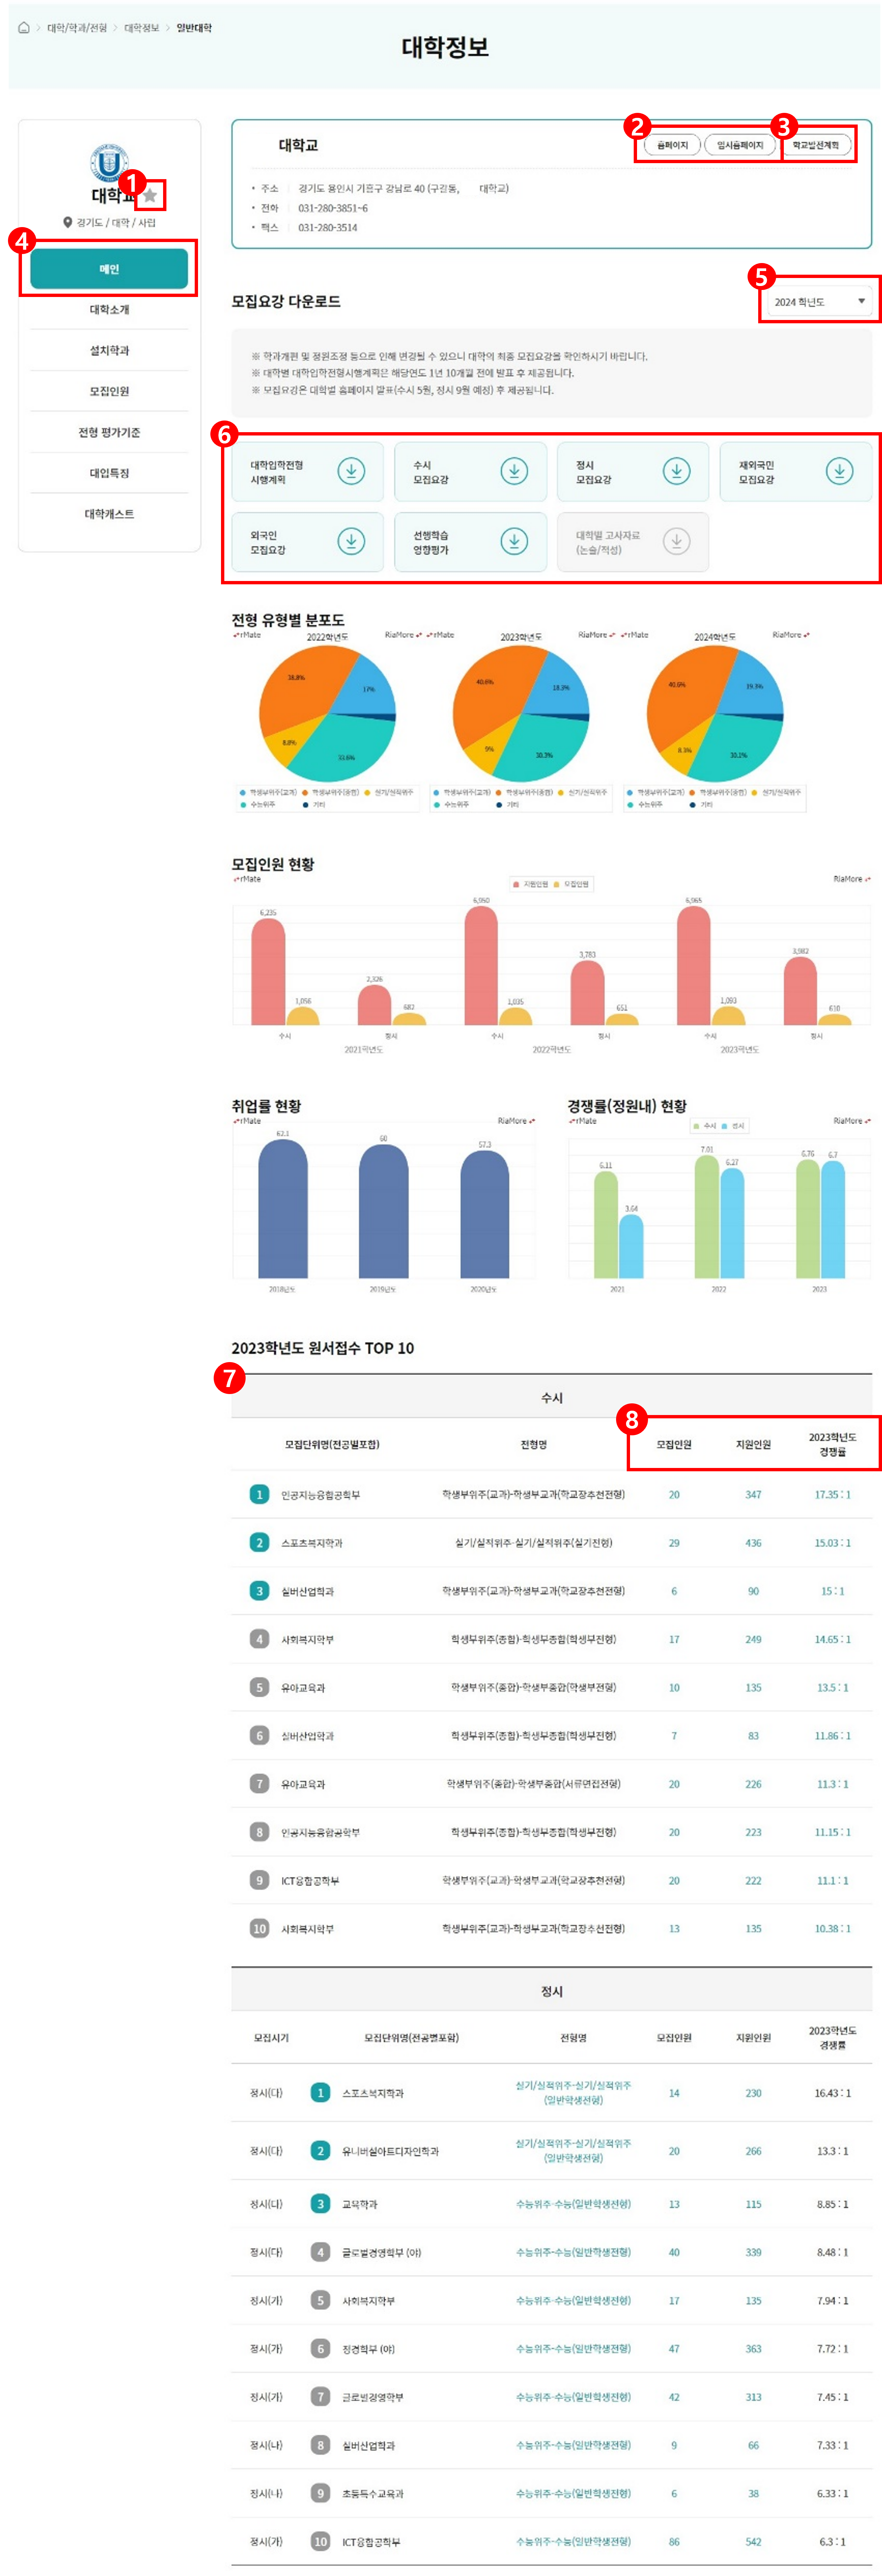Click 일반대학 breadcrumb item
Image resolution: width=882 pixels, height=2576 pixels.
coord(194,28)
